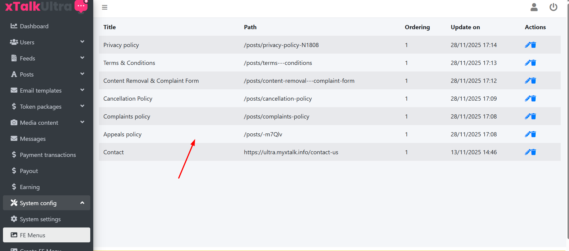The width and height of the screenshot is (569, 251).
Task: Edit the Appeals policy entry
Action: click(528, 134)
